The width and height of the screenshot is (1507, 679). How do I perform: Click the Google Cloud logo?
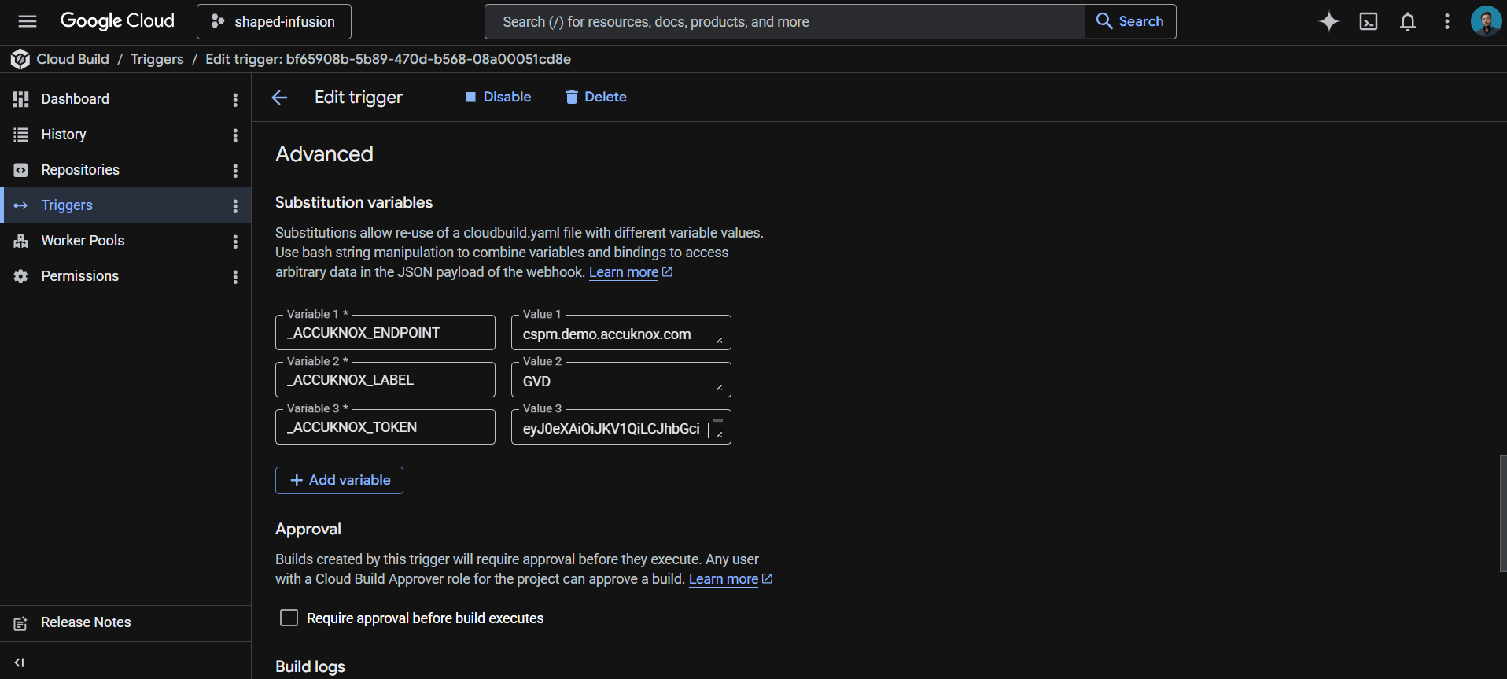coord(117,21)
